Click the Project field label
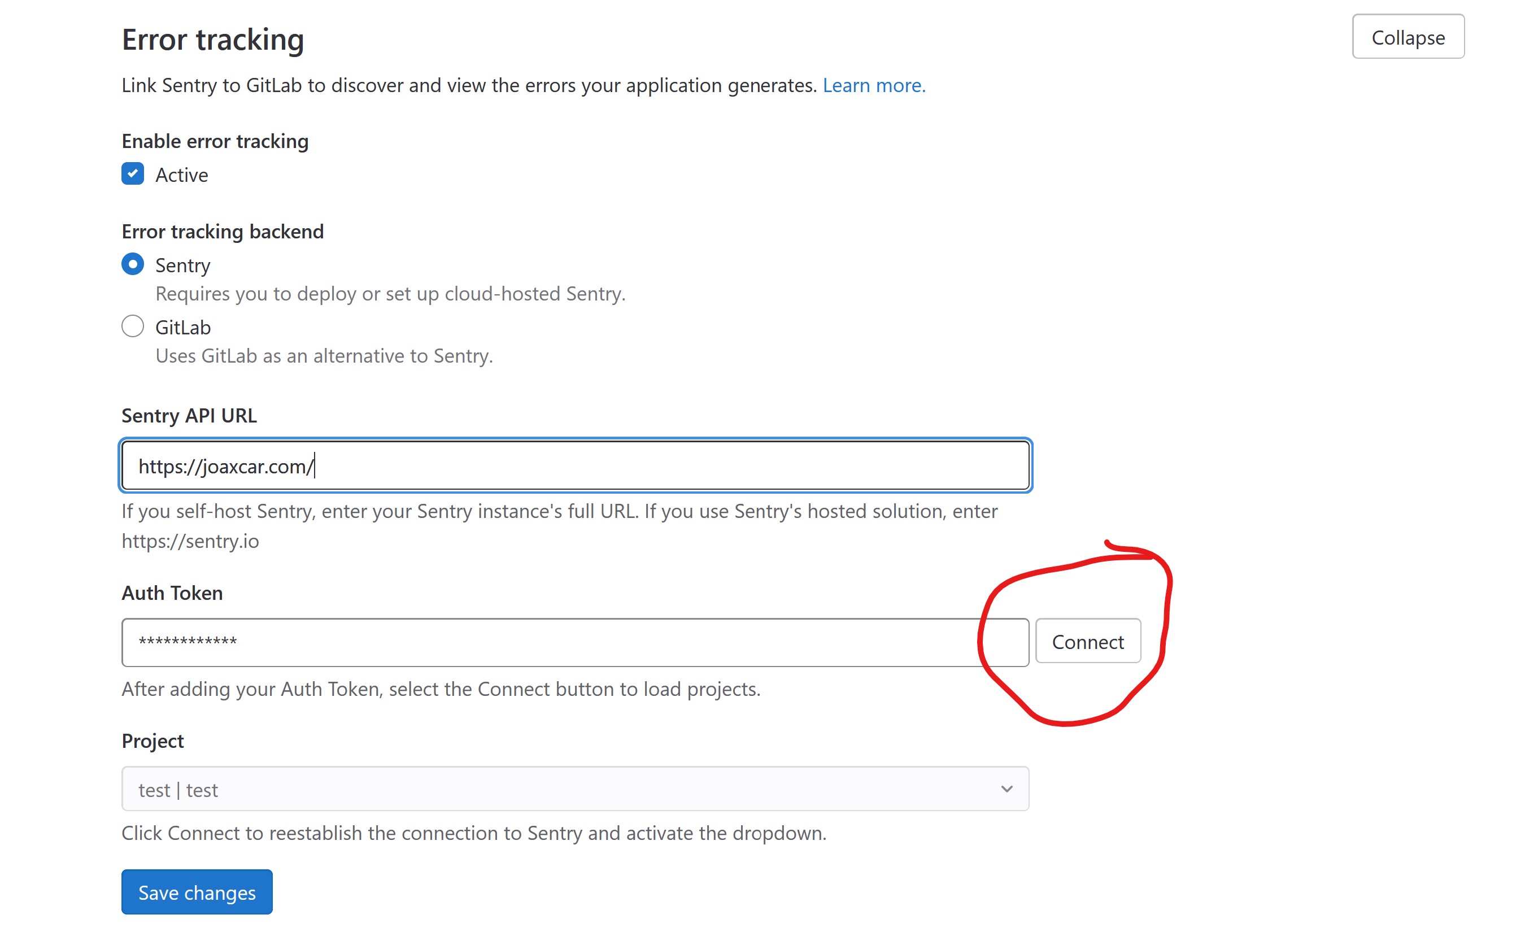 (x=152, y=741)
